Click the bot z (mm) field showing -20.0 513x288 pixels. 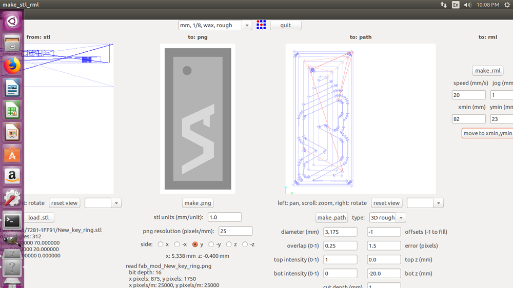pos(384,274)
